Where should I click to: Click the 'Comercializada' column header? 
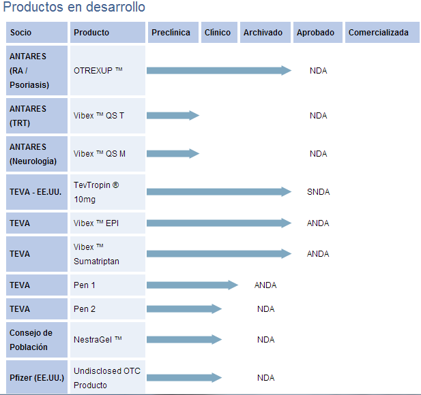pyautogui.click(x=382, y=33)
